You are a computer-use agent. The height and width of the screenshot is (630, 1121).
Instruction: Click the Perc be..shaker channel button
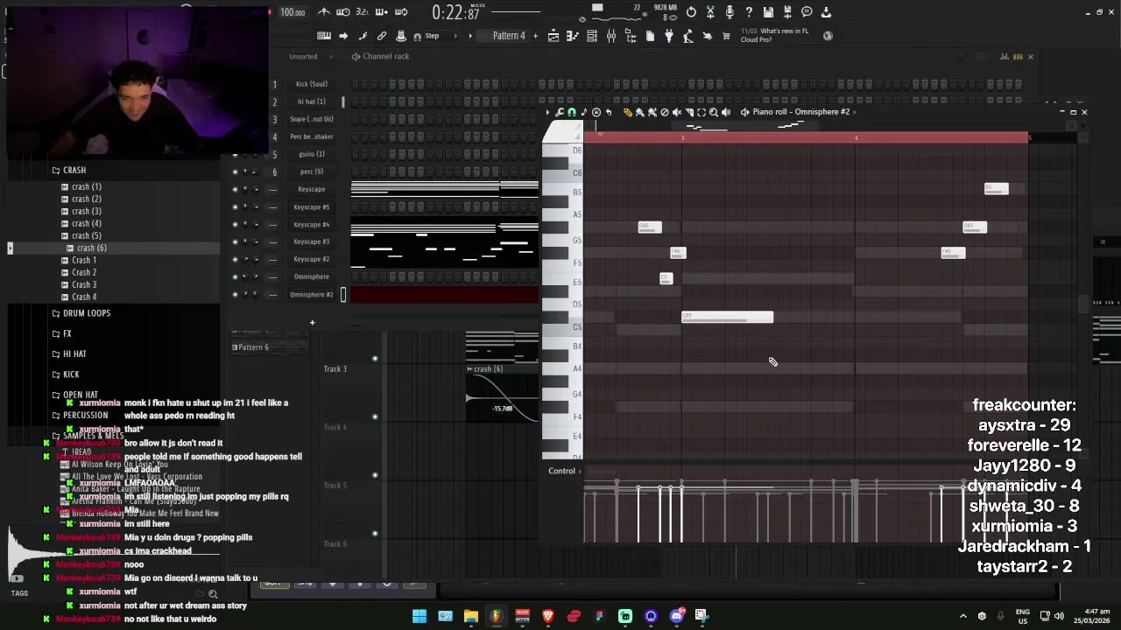click(x=312, y=136)
